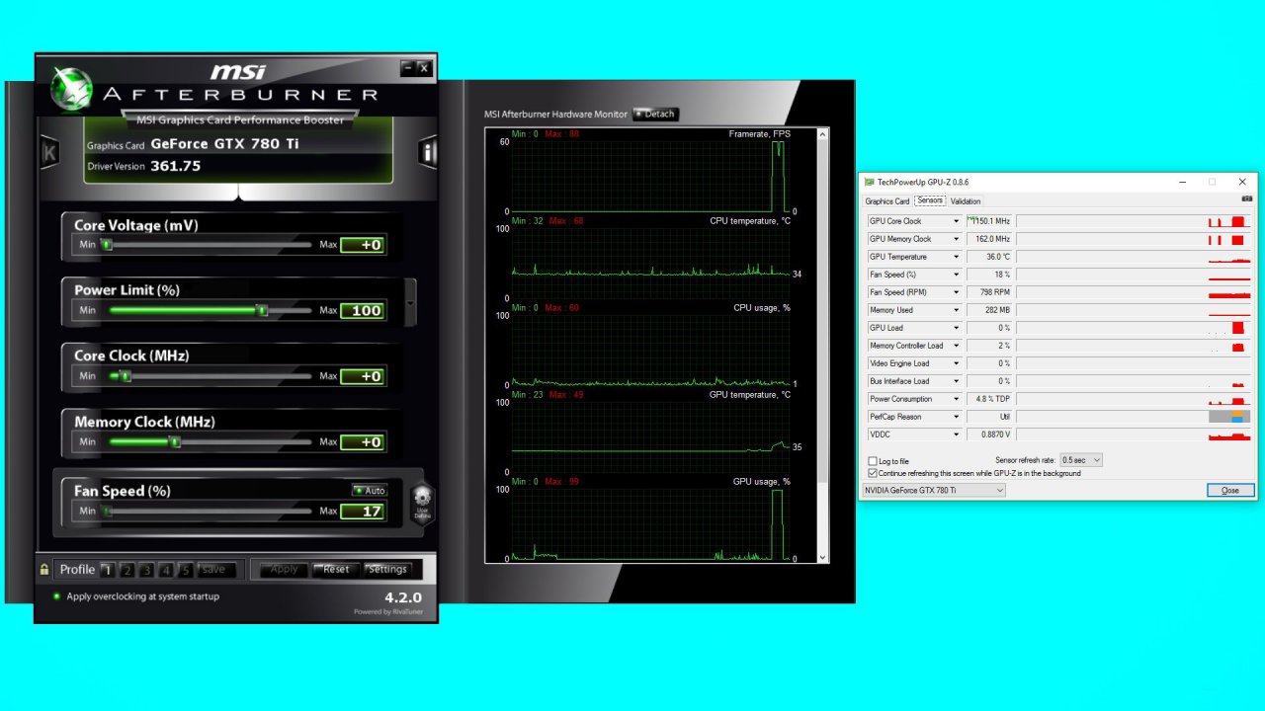Open Video Engine Load sensor dropdown
The height and width of the screenshot is (711, 1265).
coord(956,363)
